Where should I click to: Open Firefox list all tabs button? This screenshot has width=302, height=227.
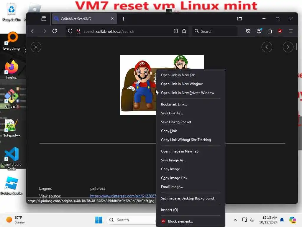[44, 19]
